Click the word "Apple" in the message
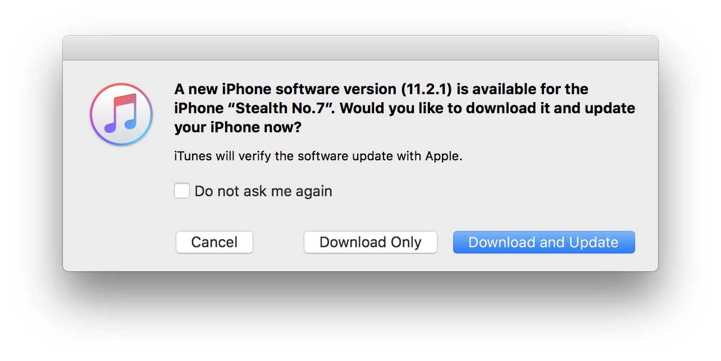This screenshot has height=361, width=721. [x=443, y=156]
